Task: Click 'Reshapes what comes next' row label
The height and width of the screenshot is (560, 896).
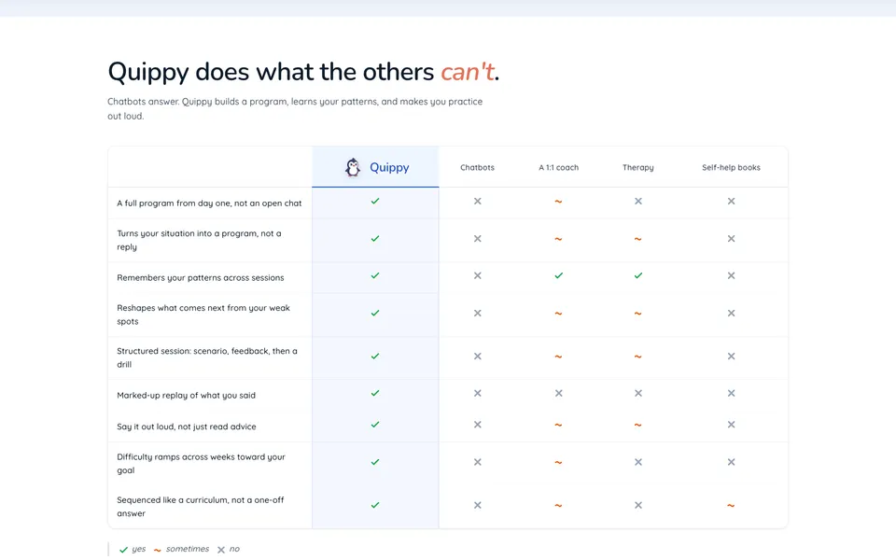Action: [203, 315]
